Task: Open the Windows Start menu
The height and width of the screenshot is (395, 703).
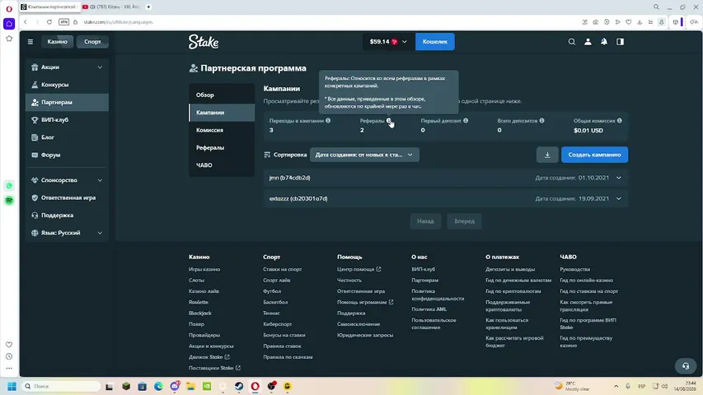Action: click(12, 386)
